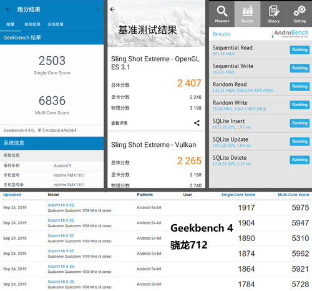Click the Vulkan overall score 2 265

(189, 160)
